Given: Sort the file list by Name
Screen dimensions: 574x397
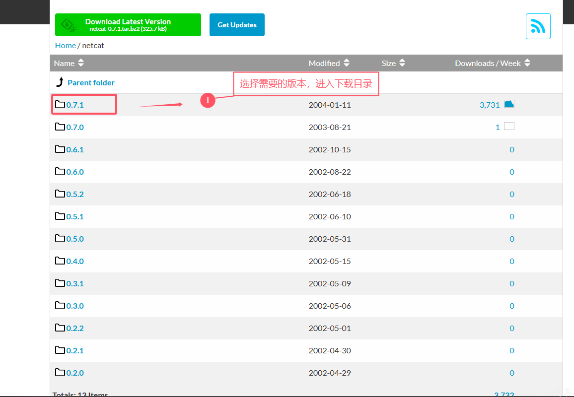Looking at the screenshot, I should click(69, 63).
